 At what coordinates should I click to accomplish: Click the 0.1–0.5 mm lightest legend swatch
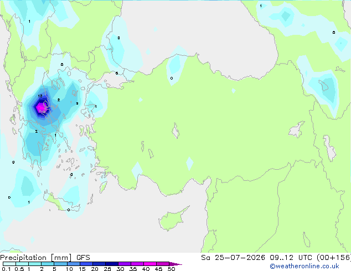(9, 264)
